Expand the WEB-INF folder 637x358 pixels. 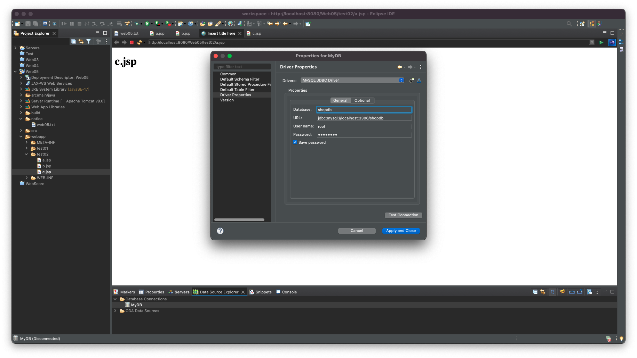pyautogui.click(x=26, y=178)
